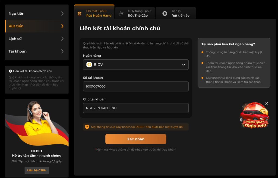Screen dimensions: 278x178
Task: Expand the Ngân hàng dropdown arrow
Action: [x=184, y=64]
